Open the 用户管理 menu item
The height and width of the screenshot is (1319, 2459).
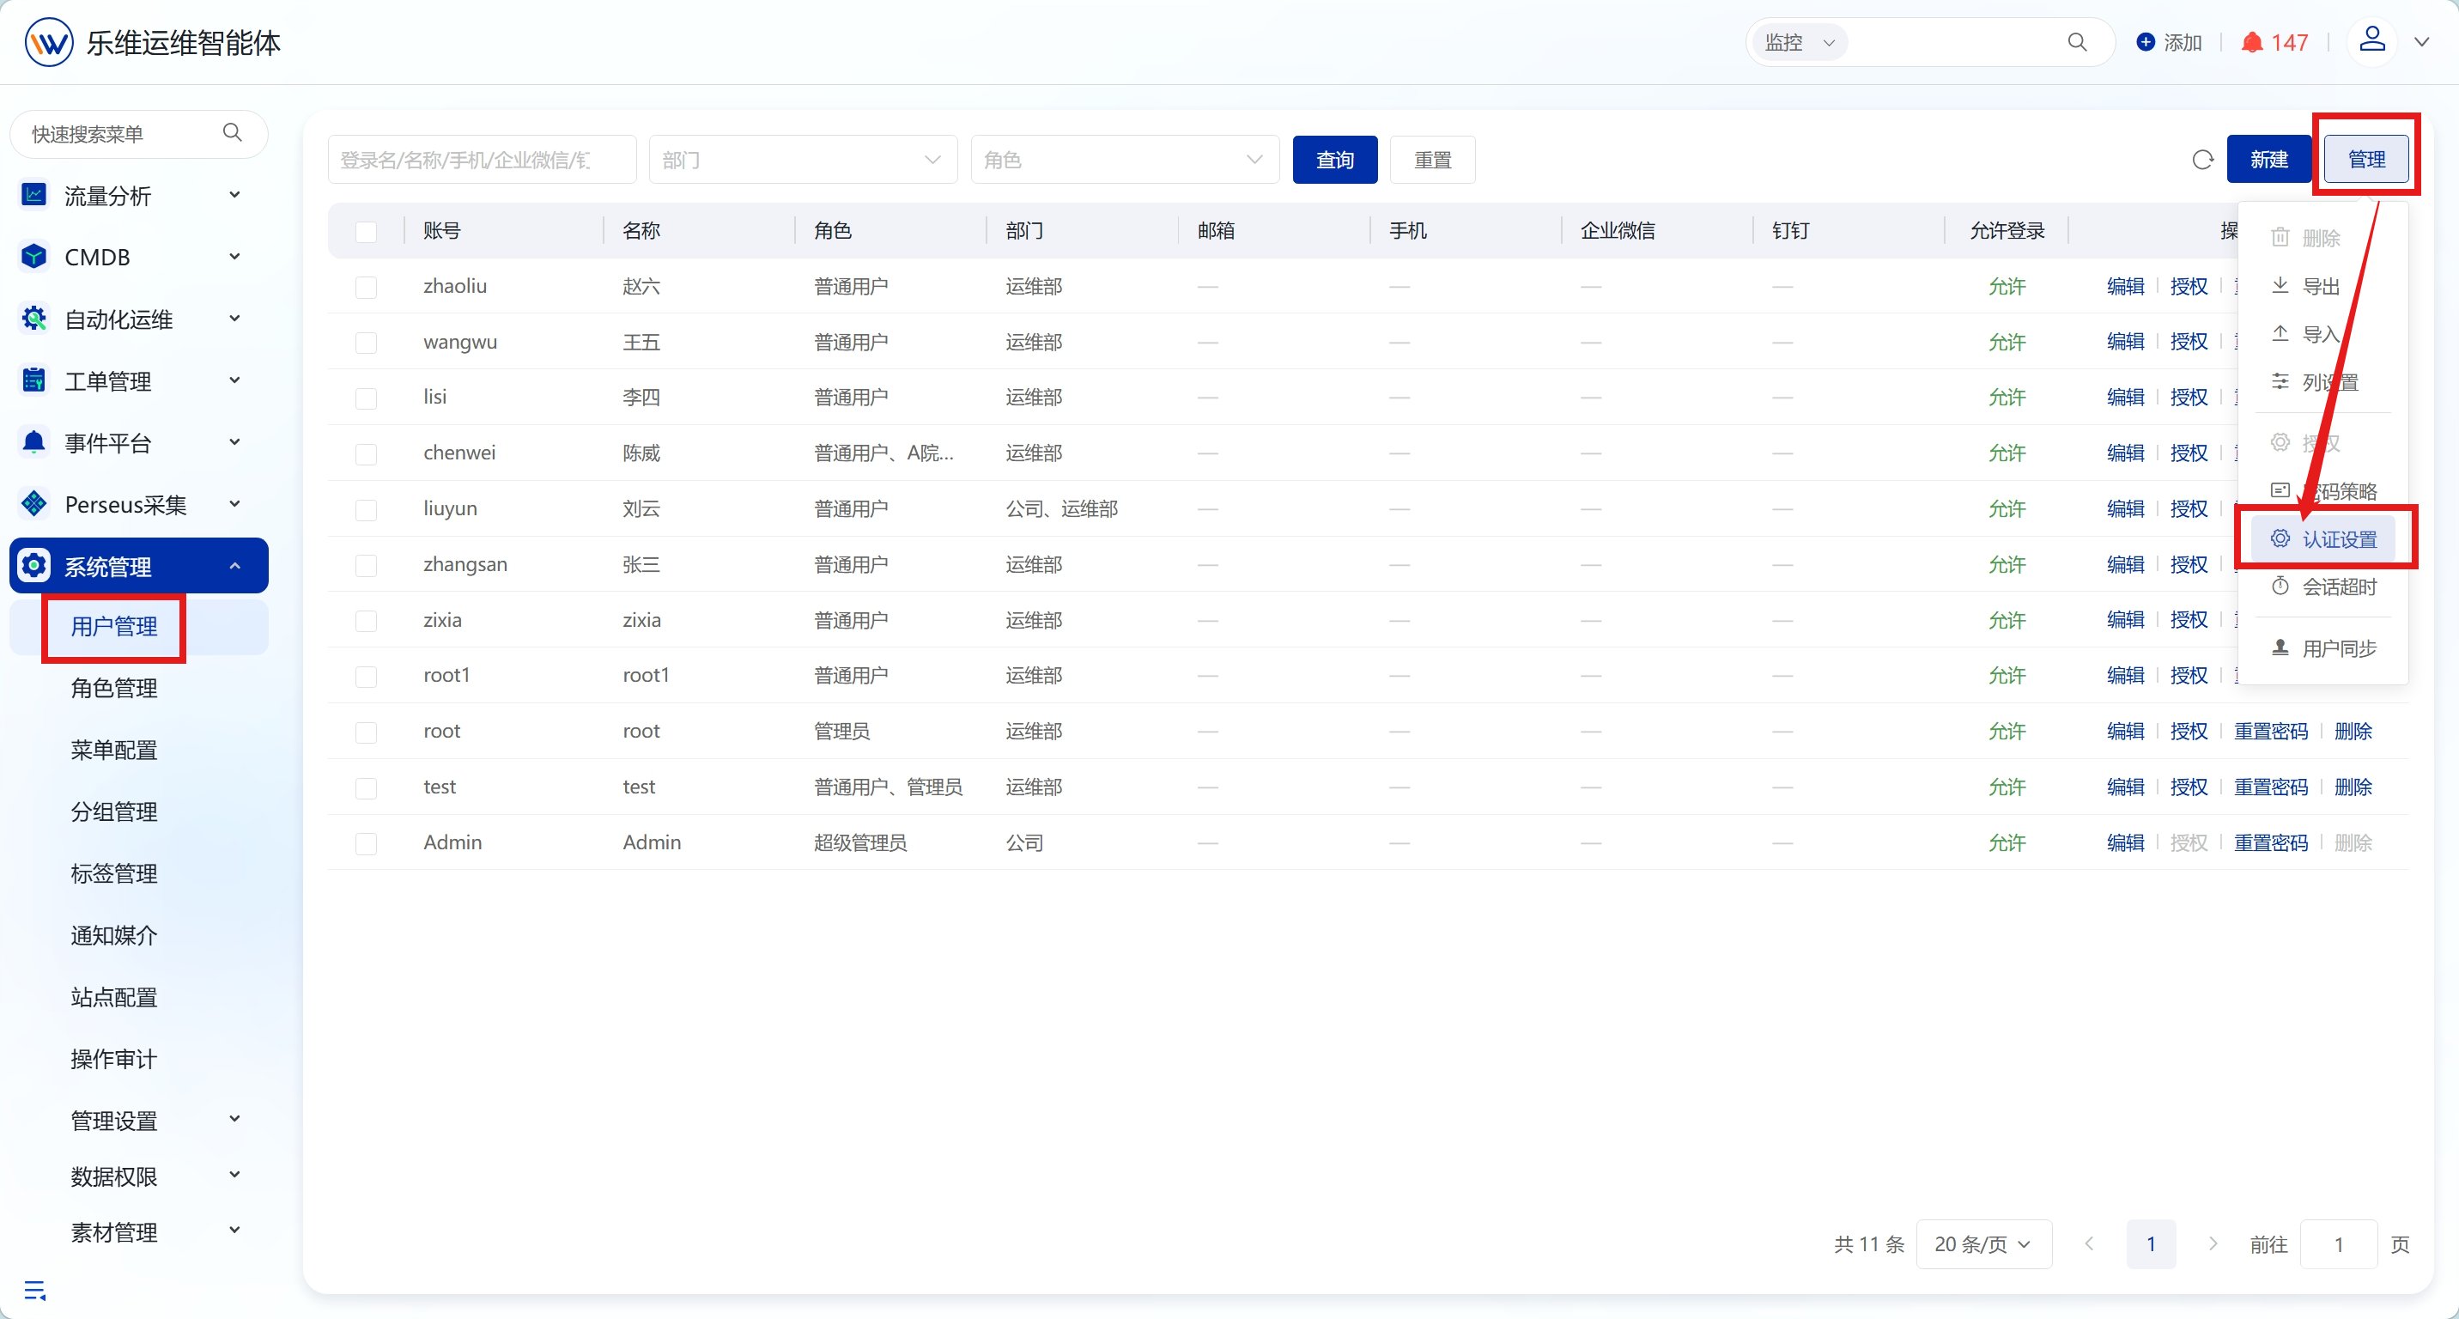(x=114, y=627)
